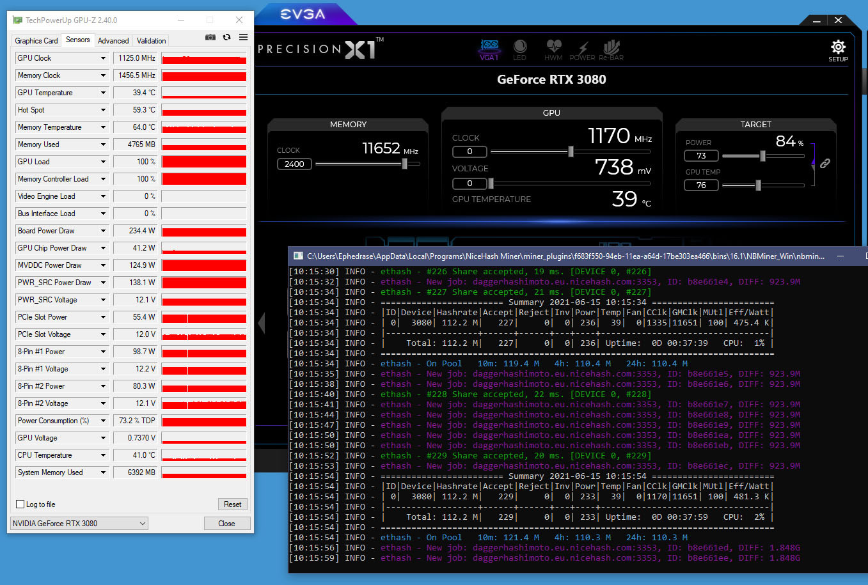Image resolution: width=868 pixels, height=585 pixels.
Task: Expand the GPU Clock sensor dropdown
Action: tap(103, 58)
